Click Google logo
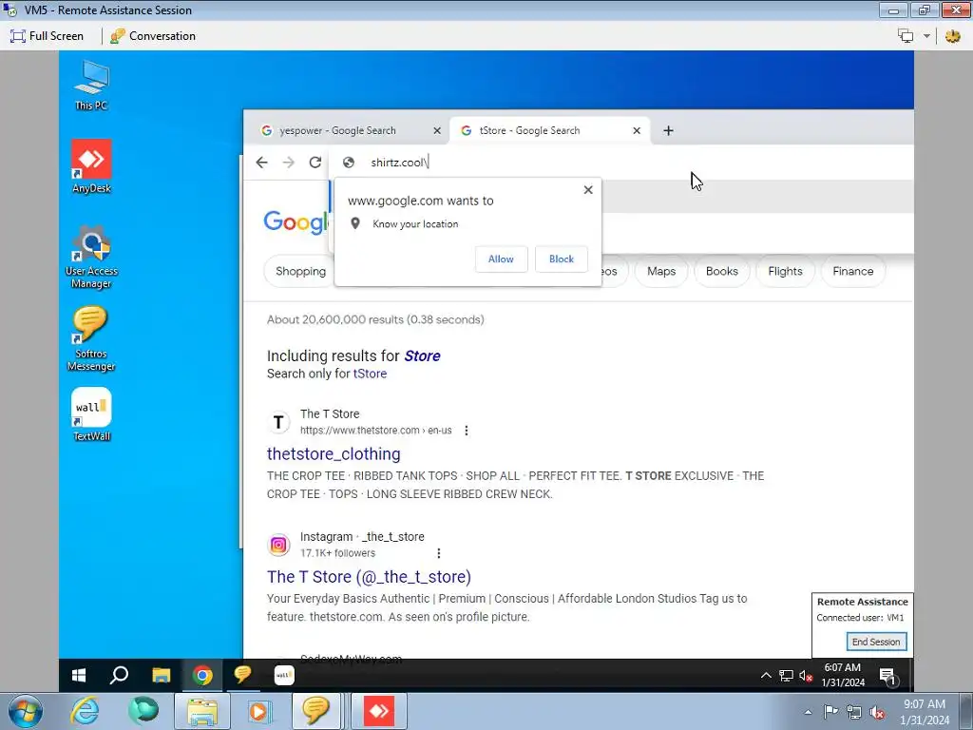Screen dimensions: 973x730 pyautogui.click(x=296, y=222)
